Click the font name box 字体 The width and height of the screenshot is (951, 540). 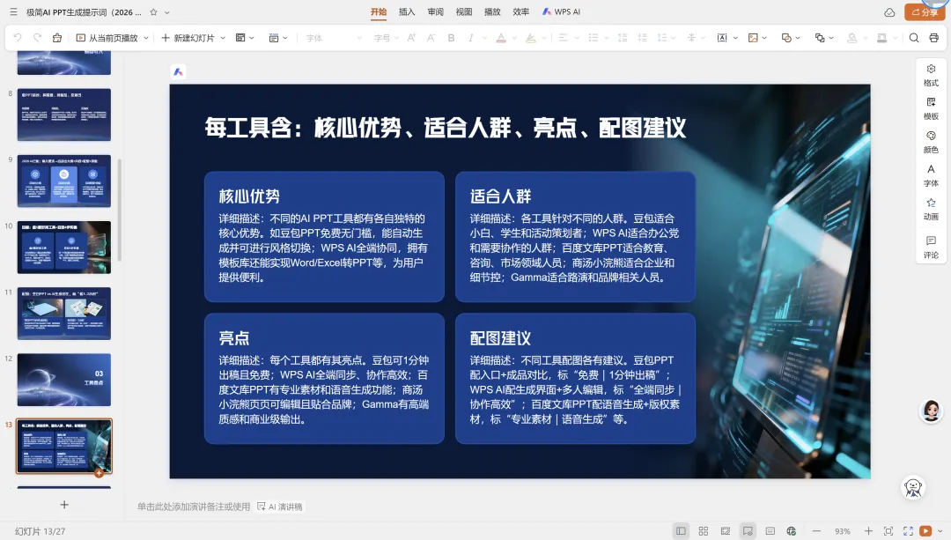point(334,38)
